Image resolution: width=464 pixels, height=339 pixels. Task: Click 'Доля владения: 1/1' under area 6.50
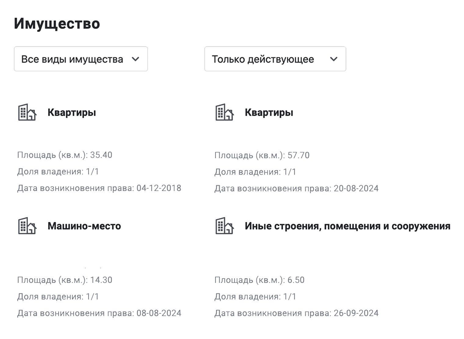click(255, 297)
